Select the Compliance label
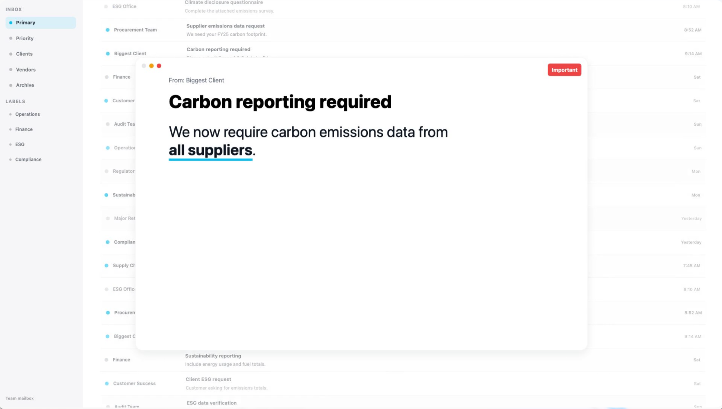Viewport: 722px width, 409px height. tap(28, 160)
